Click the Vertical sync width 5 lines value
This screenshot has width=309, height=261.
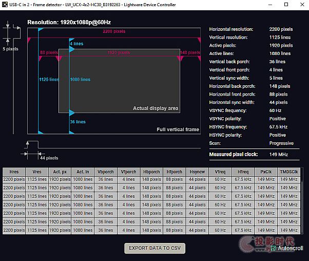[x=276, y=78]
